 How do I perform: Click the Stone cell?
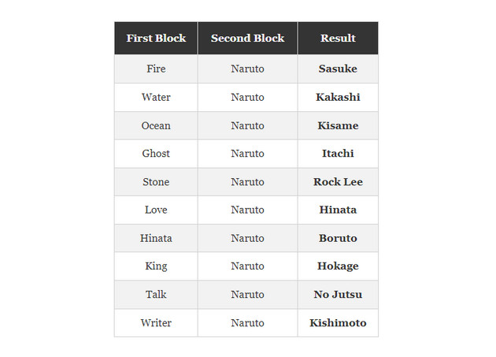156,181
